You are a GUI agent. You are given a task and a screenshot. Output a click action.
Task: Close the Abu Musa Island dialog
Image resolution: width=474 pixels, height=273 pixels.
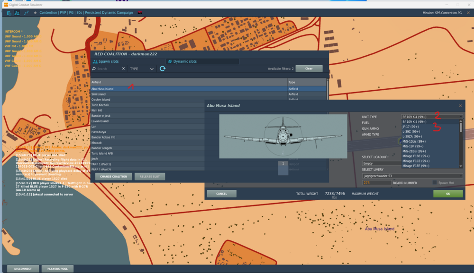coord(460,106)
